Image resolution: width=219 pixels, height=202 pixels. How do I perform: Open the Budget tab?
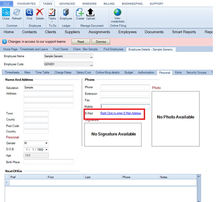[x=129, y=73]
